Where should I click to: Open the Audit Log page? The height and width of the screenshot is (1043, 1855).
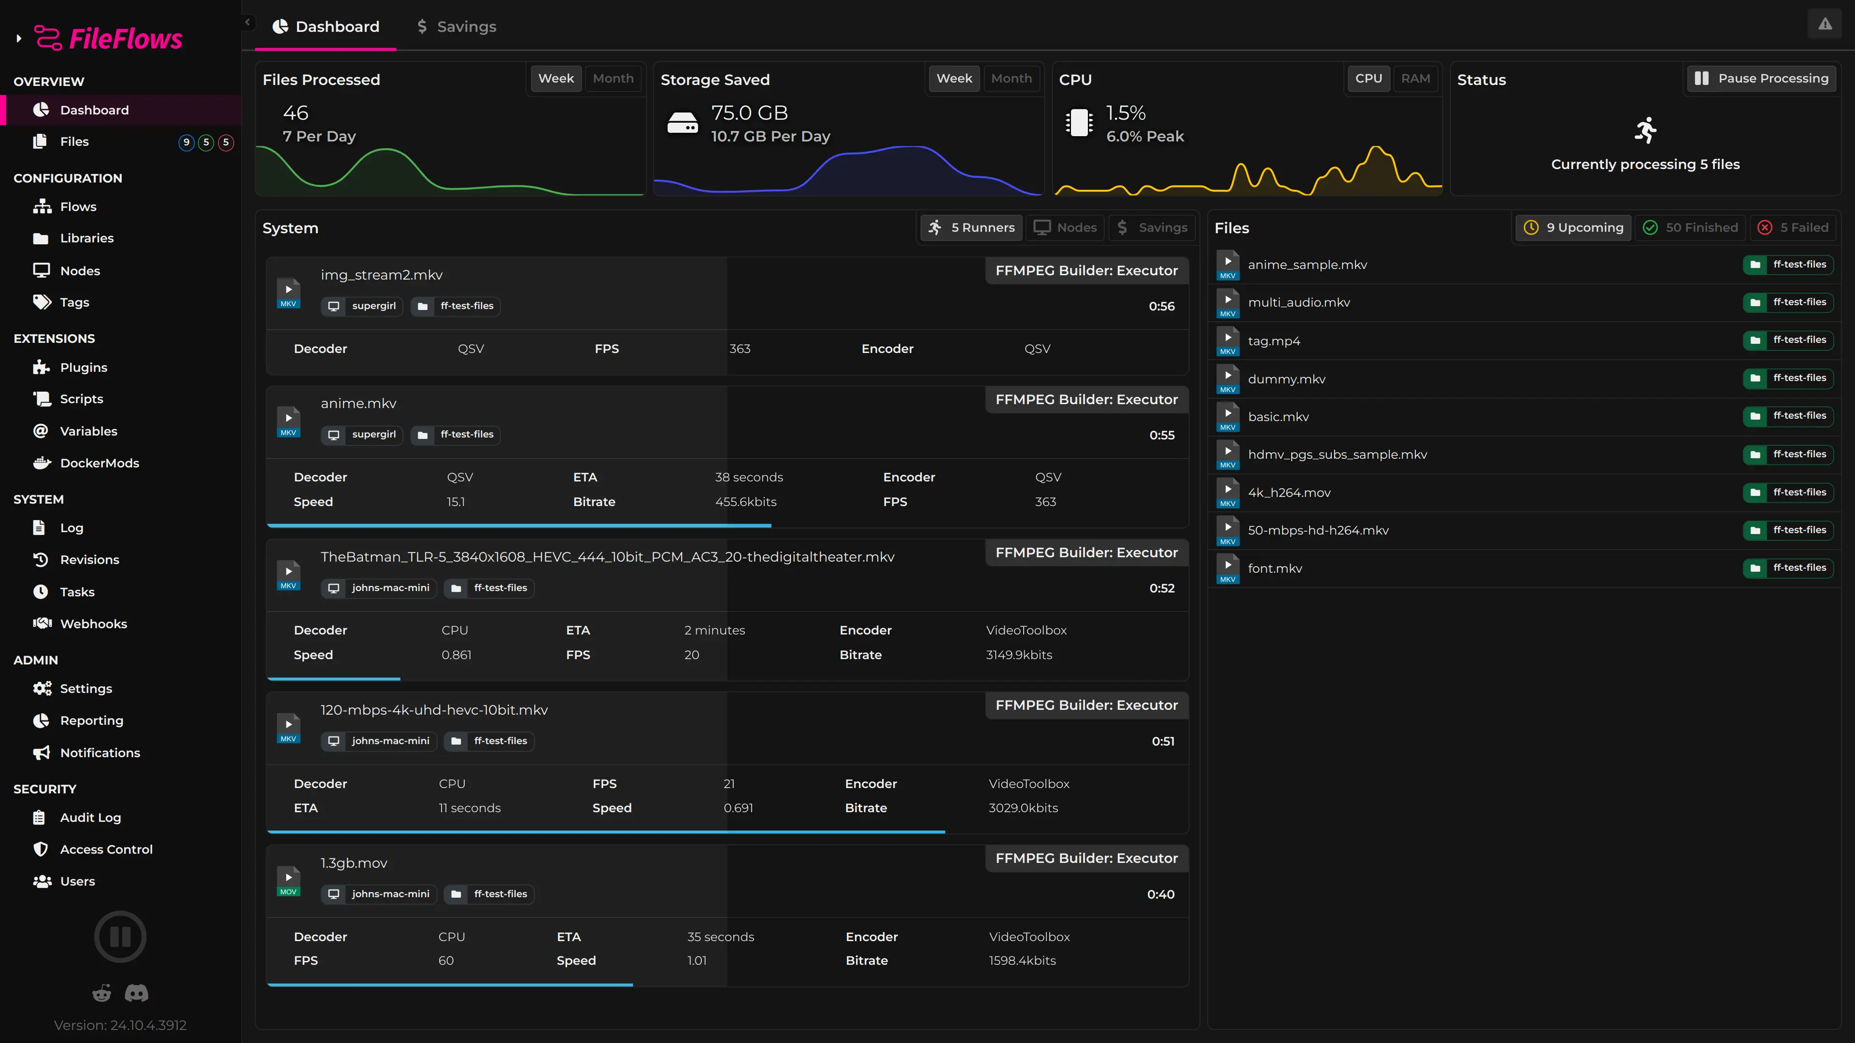tap(91, 817)
